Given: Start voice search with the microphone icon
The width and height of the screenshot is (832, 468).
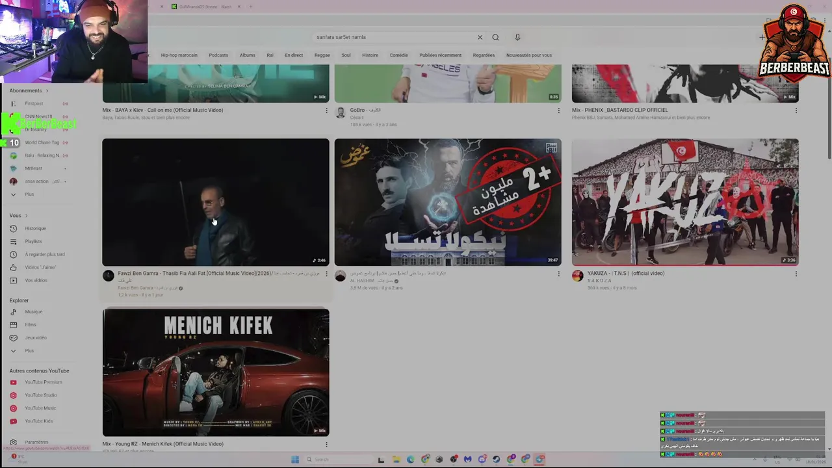Looking at the screenshot, I should pyautogui.click(x=517, y=37).
